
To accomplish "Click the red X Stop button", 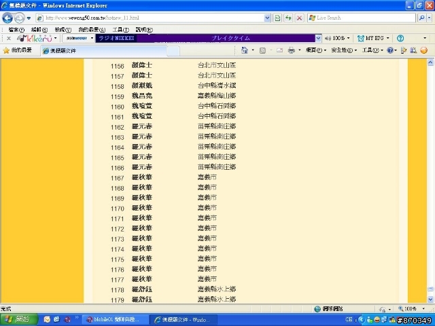I will click(299, 18).
